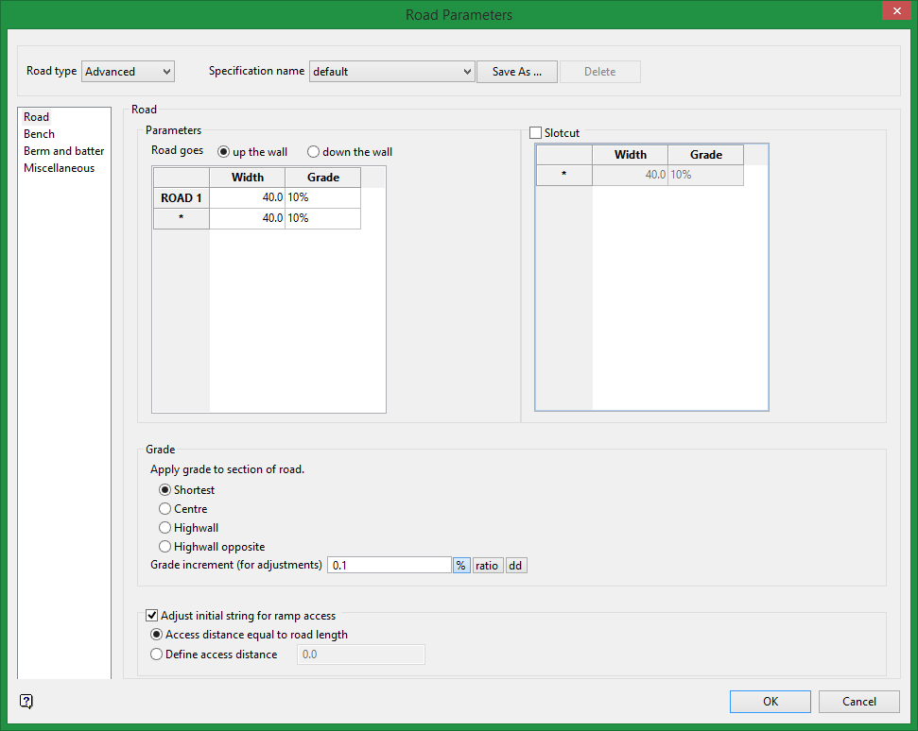Image resolution: width=918 pixels, height=731 pixels.
Task: Click the Save As button
Action: coord(516,72)
